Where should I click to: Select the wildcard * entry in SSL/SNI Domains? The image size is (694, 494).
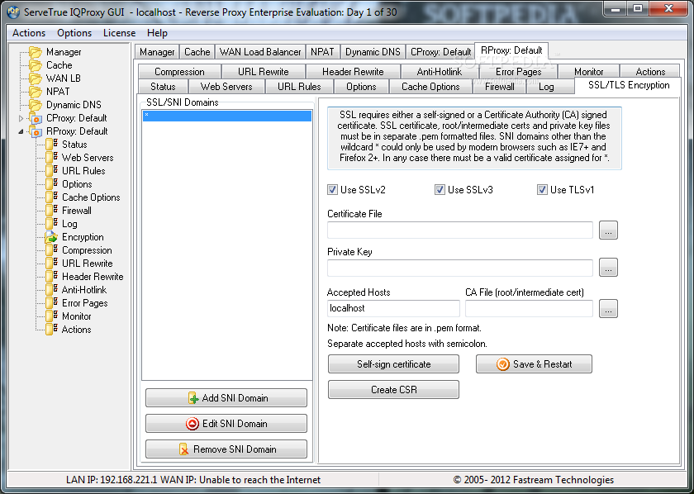pos(227,116)
